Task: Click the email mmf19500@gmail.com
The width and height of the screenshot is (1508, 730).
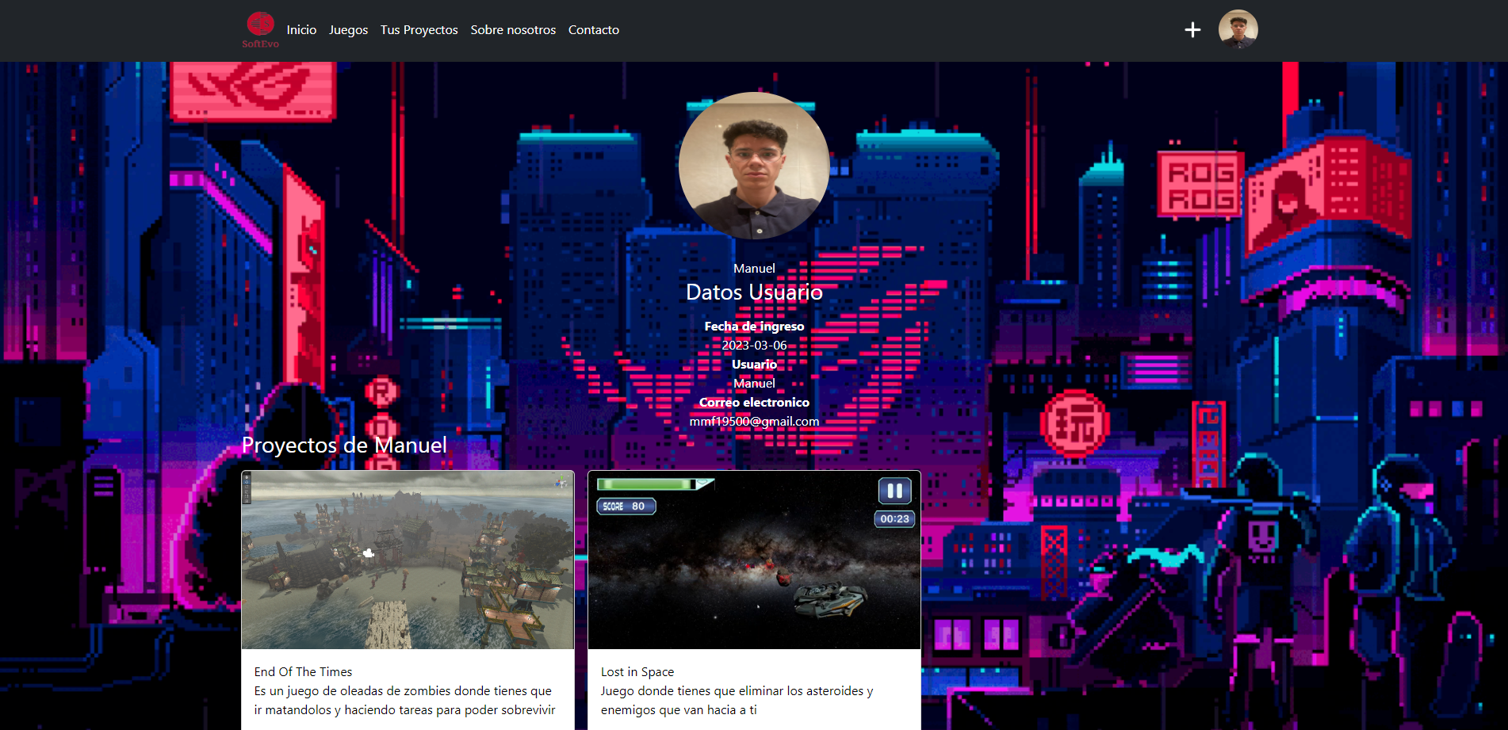Action: click(x=754, y=422)
